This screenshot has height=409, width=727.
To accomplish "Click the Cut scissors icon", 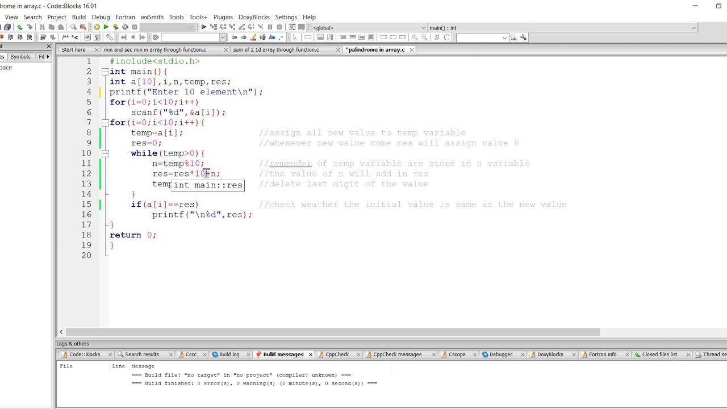I will click(42, 27).
